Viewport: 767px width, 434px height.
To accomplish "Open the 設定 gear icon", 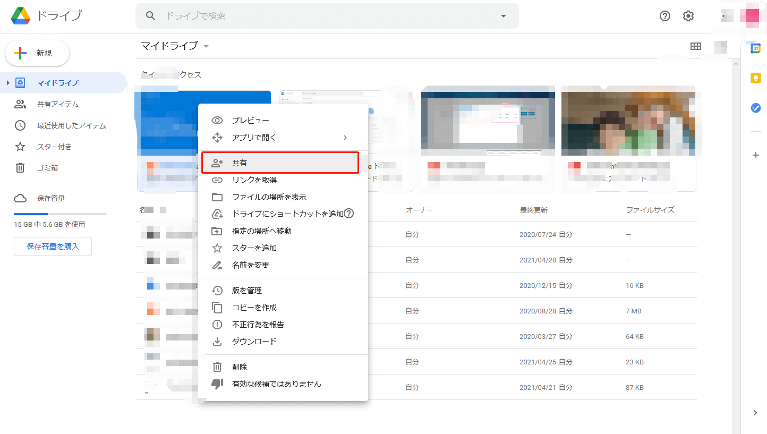I will [x=688, y=16].
